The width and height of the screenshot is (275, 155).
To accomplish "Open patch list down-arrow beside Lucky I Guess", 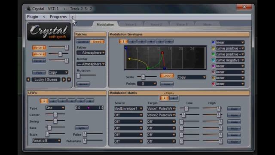I will tap(69, 80).
